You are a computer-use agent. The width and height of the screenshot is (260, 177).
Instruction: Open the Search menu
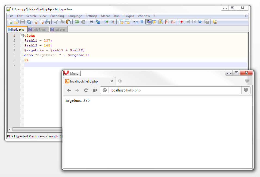point(31,16)
